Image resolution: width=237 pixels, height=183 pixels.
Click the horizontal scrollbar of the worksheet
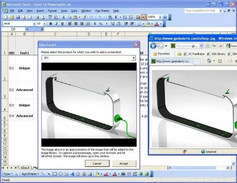(x=199, y=168)
